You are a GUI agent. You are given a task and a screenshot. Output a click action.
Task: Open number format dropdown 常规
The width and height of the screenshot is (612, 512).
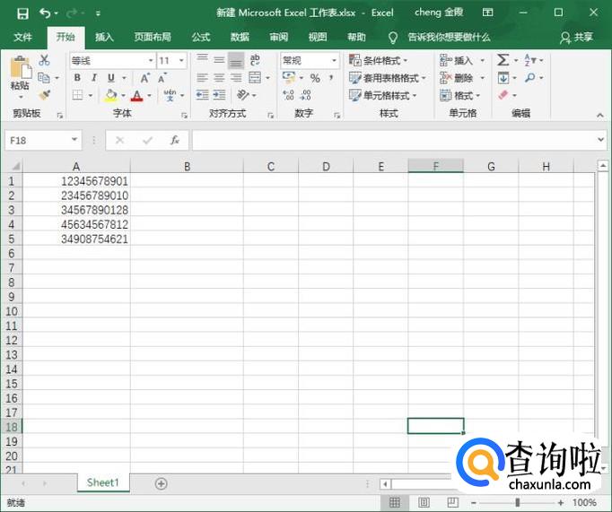click(x=334, y=60)
